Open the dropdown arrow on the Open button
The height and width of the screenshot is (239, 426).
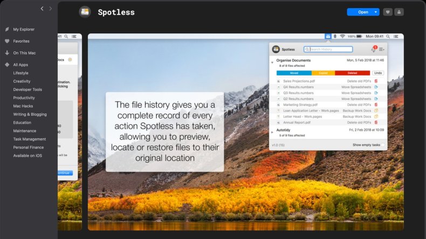[x=376, y=12]
